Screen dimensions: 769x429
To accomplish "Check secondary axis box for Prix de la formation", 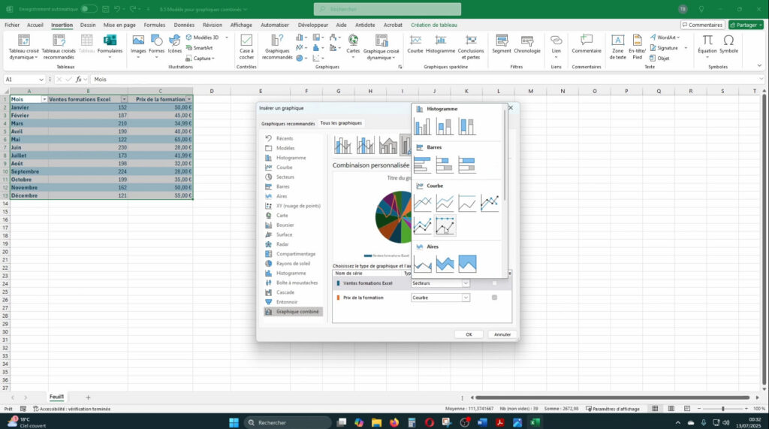I will pyautogui.click(x=494, y=298).
